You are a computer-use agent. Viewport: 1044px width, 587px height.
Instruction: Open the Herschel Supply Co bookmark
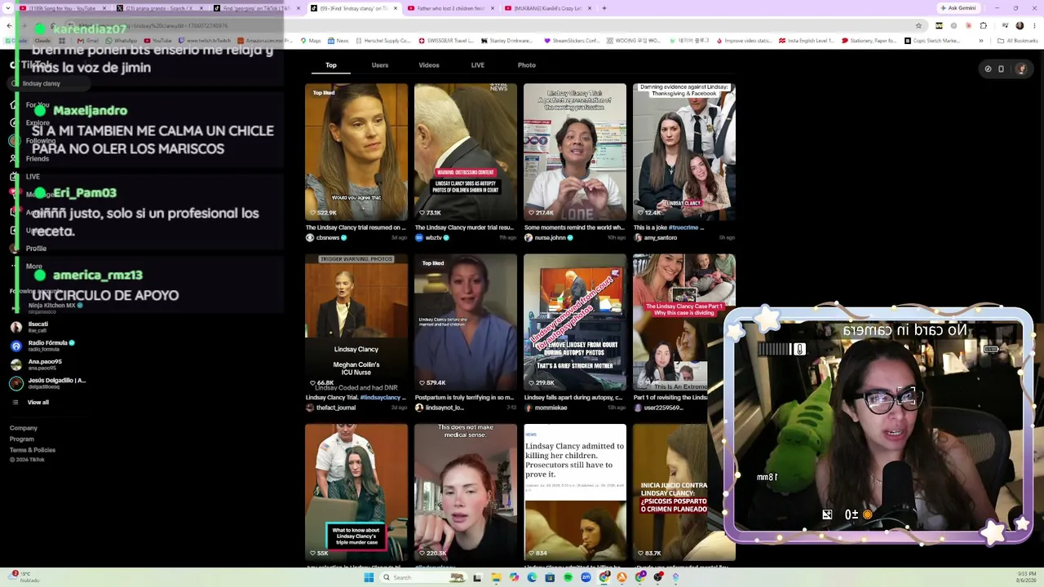tap(383, 41)
